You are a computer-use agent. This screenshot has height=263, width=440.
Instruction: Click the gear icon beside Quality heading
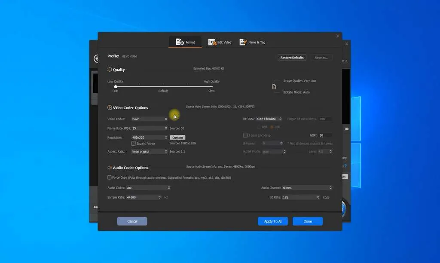click(x=110, y=69)
